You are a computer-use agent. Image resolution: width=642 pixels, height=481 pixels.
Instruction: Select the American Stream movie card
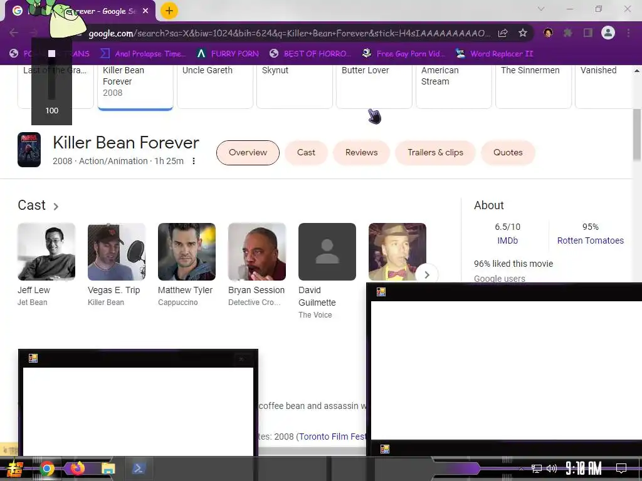click(454, 86)
